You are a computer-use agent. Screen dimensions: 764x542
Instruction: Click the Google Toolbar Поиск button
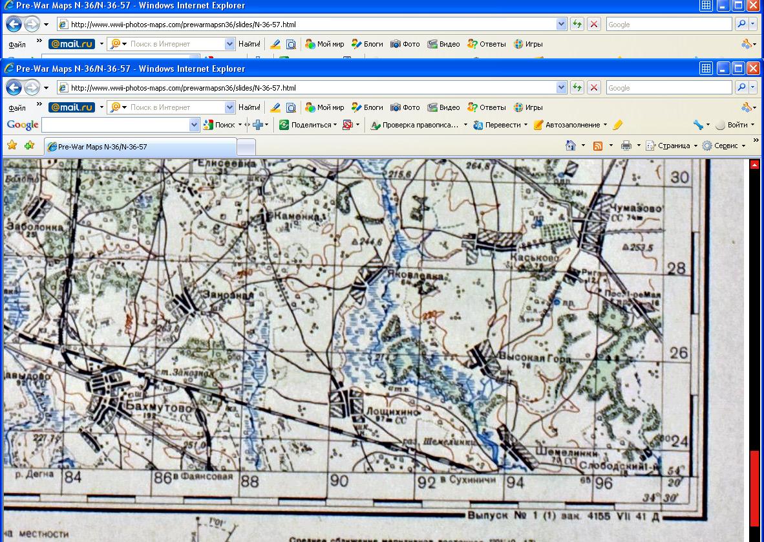(219, 125)
